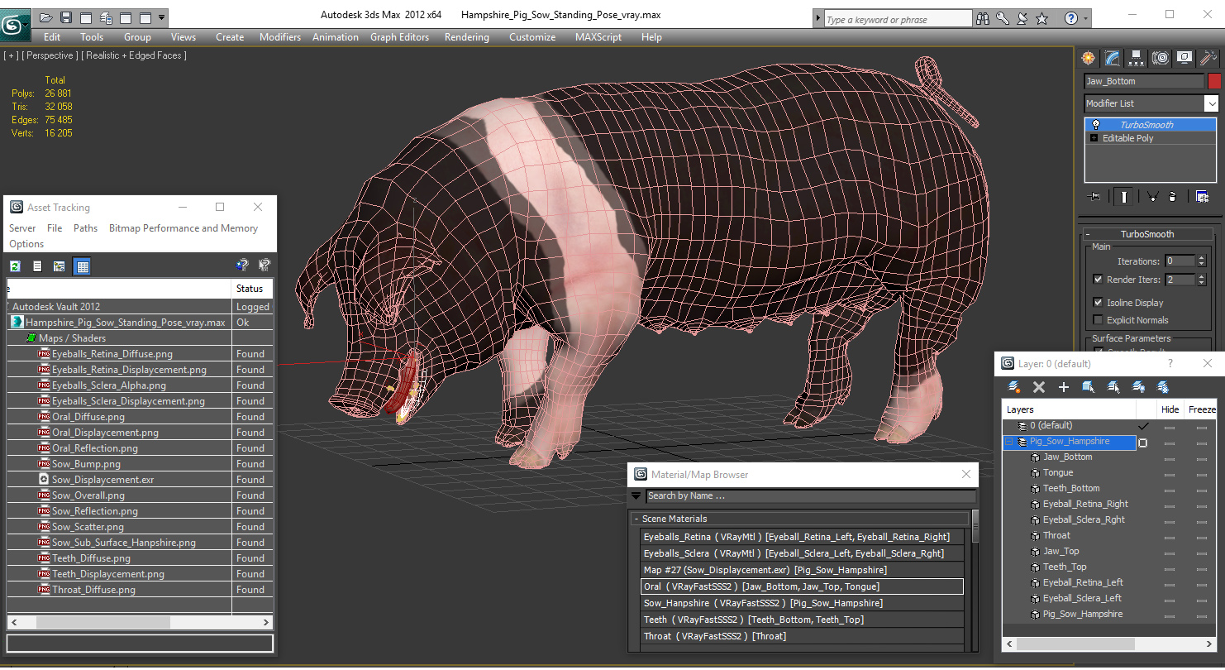
Task: Toggle Render Iters checkbox
Action: click(1098, 280)
